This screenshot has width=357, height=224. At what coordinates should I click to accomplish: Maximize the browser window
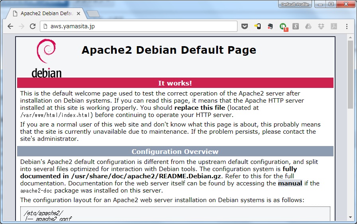pyautogui.click(x=331, y=4)
